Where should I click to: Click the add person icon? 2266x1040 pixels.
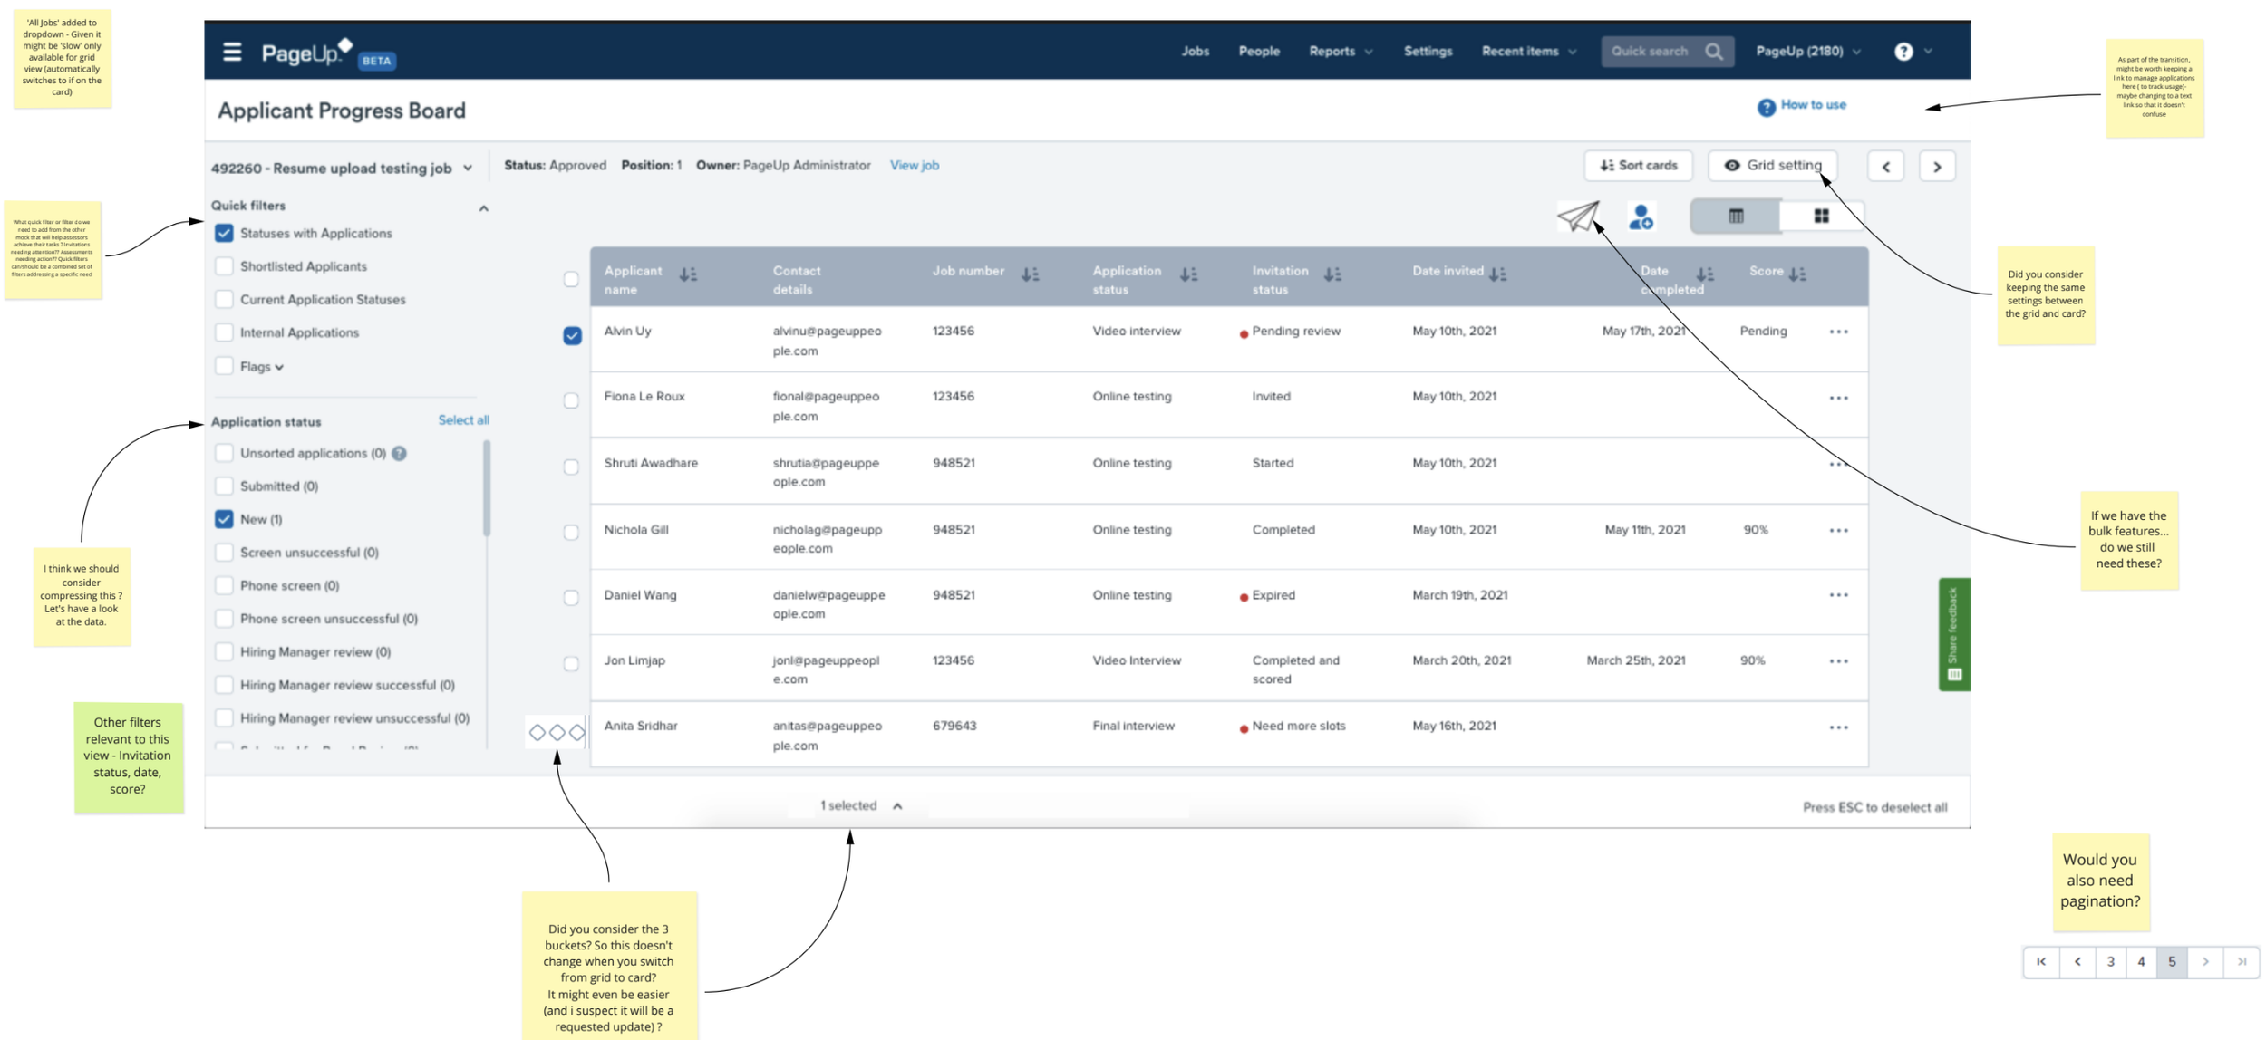[1641, 217]
